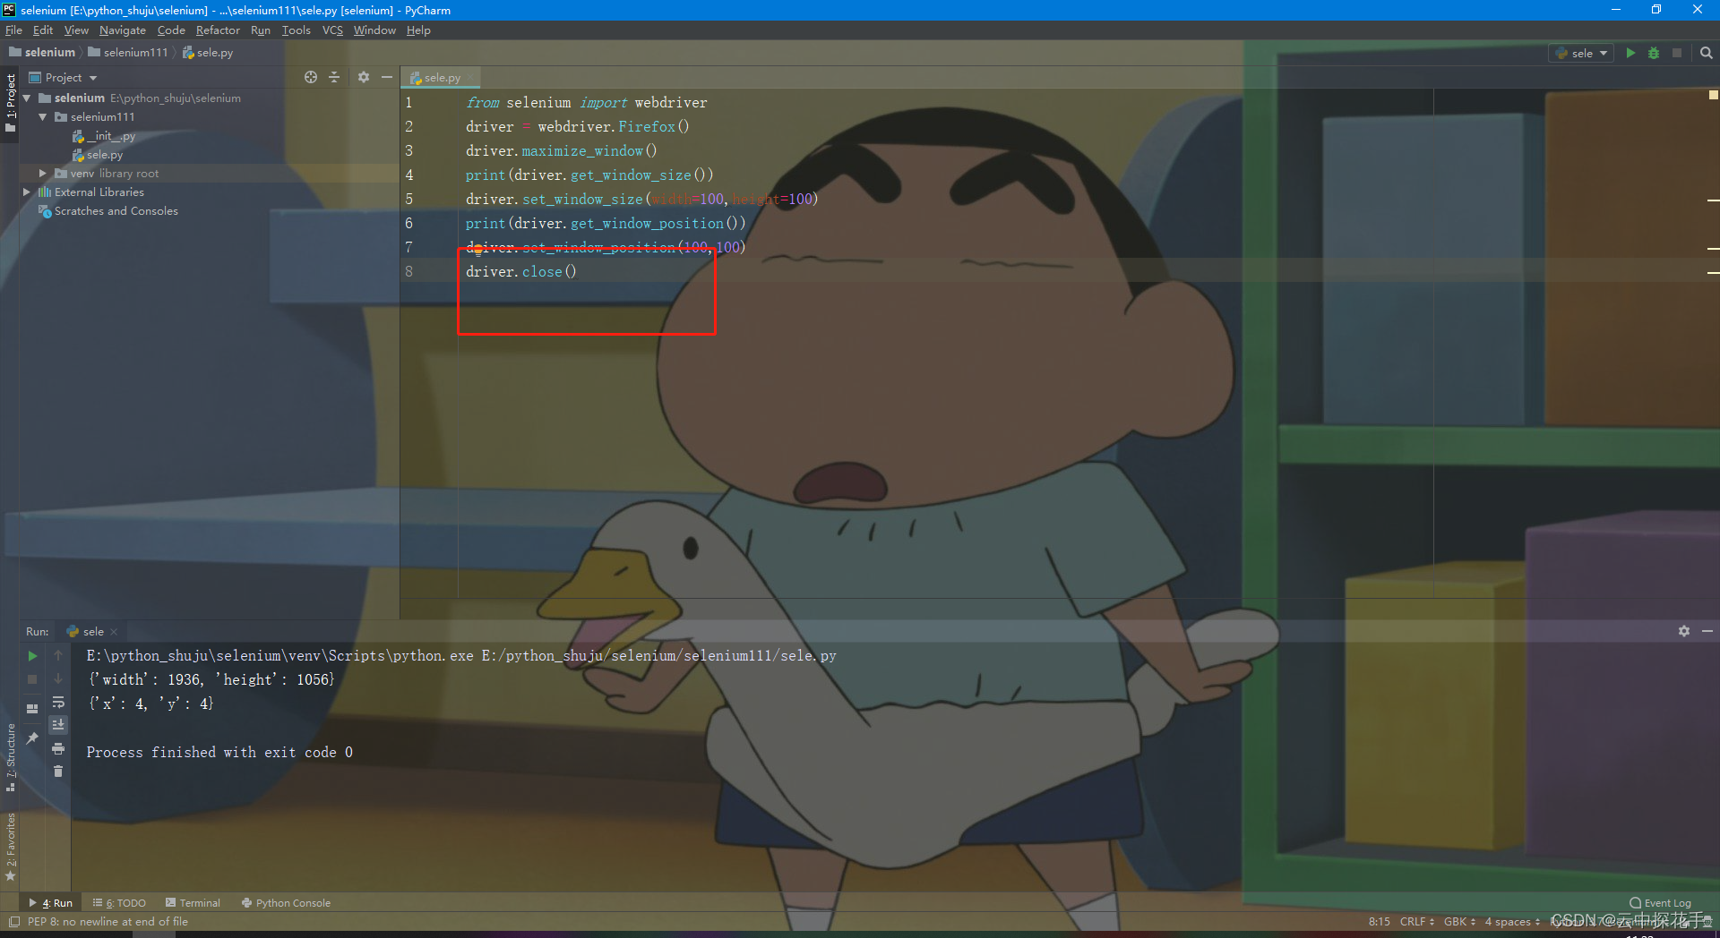The image size is (1720, 938).
Task: Toggle scroll to end in Run console
Action: click(58, 725)
